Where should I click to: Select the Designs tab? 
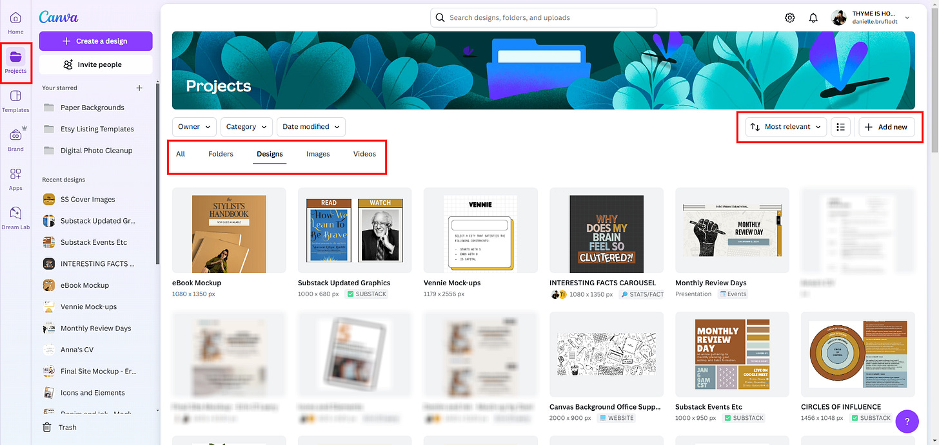(x=270, y=154)
